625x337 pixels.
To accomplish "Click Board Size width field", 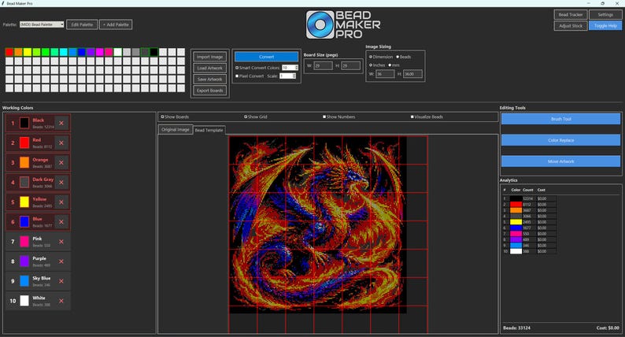I will (x=324, y=66).
